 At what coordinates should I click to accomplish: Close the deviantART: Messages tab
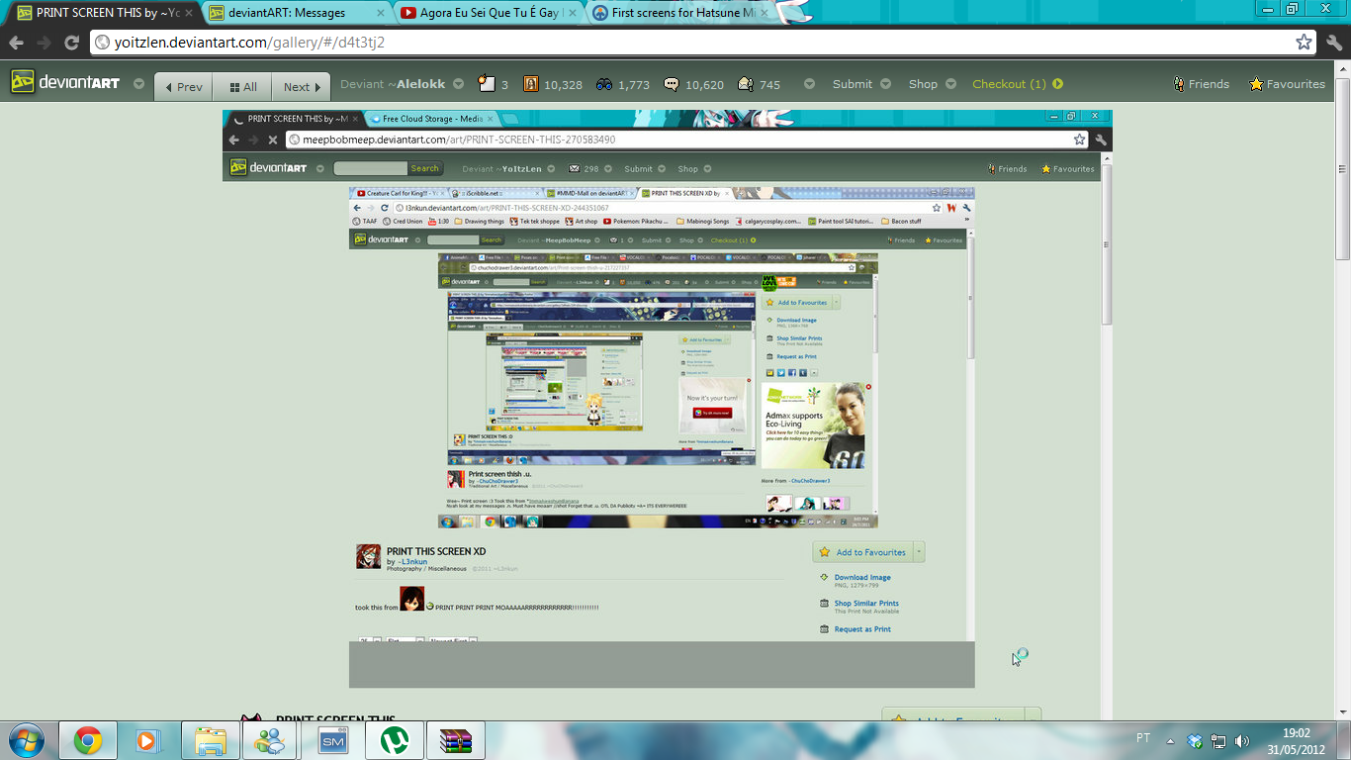380,13
